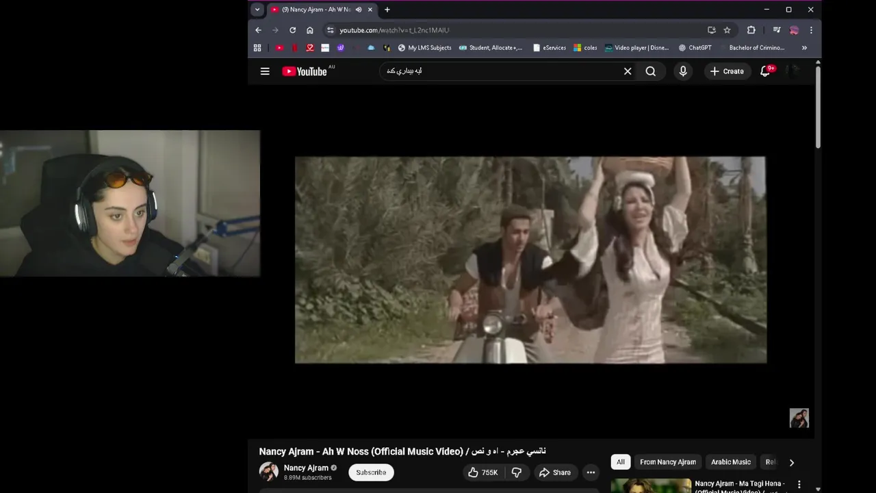Install app icon in address bar
This screenshot has width=876, height=493.
tap(712, 30)
